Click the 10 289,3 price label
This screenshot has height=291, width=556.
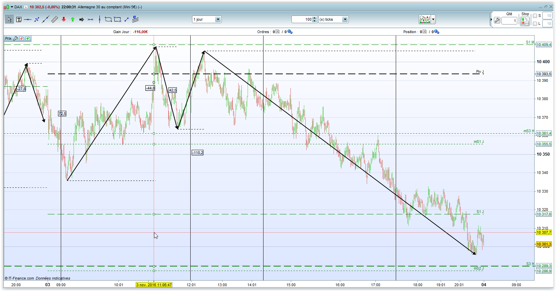544,266
